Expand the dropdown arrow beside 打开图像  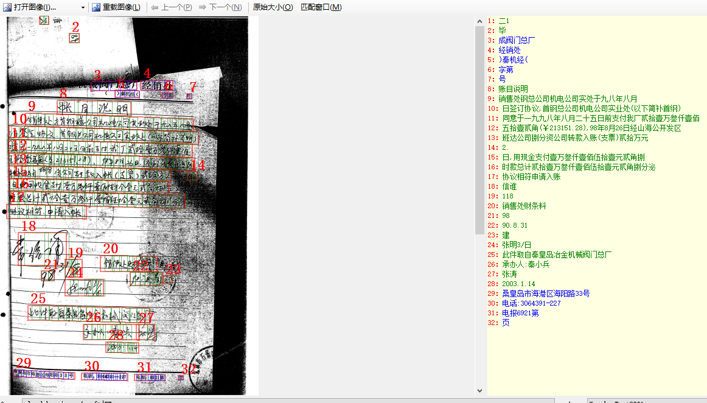[83, 7]
